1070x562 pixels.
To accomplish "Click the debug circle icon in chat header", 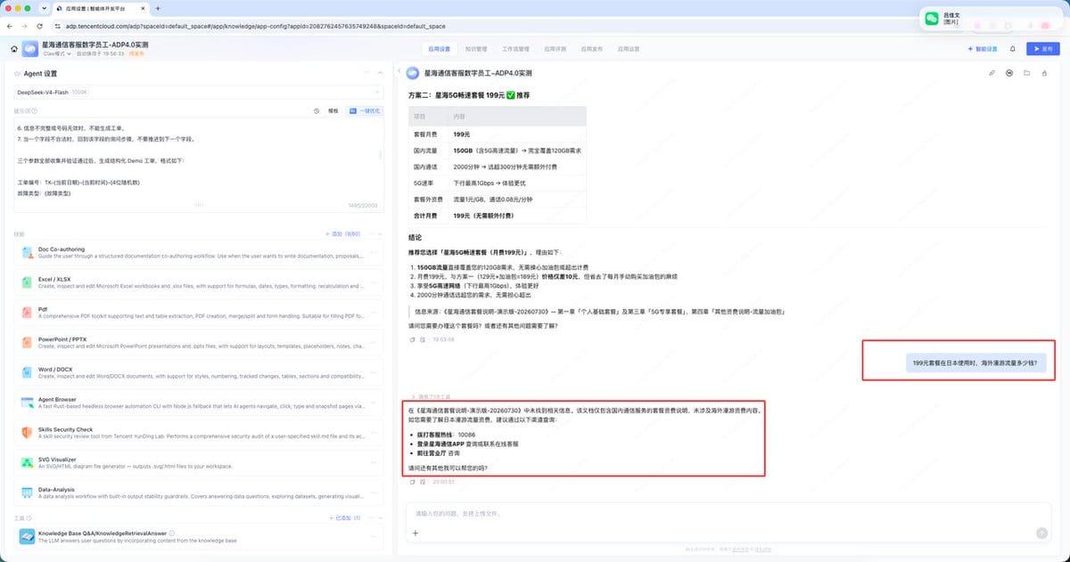I will [1009, 73].
